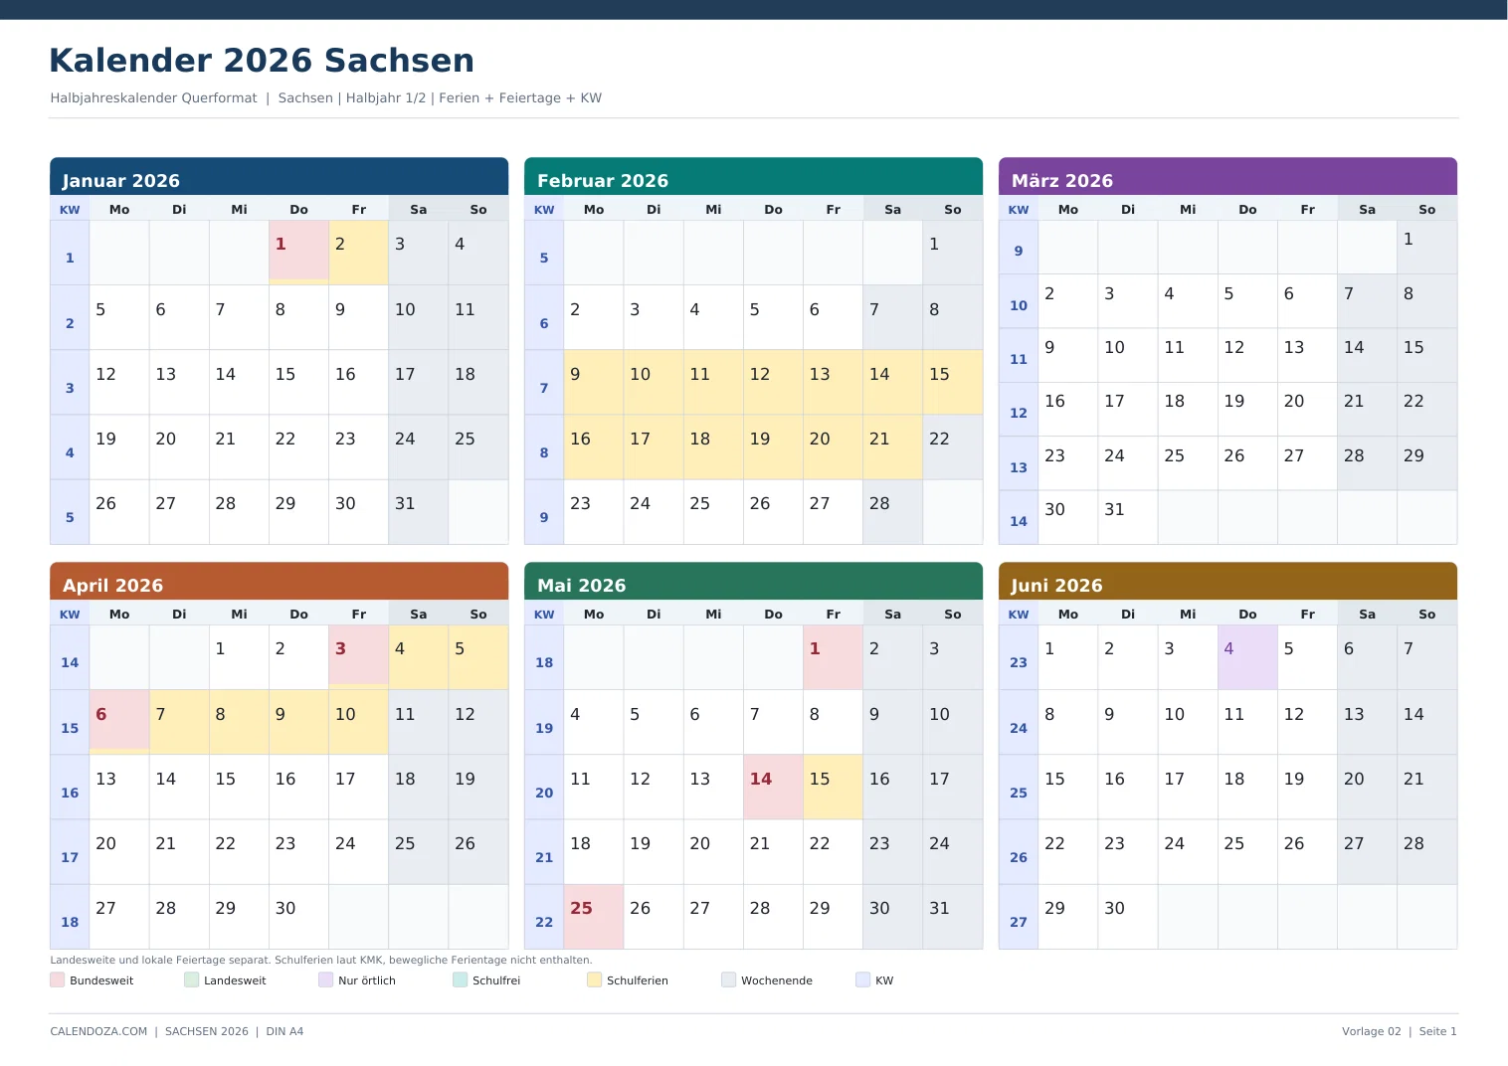The height and width of the screenshot is (1066, 1508).
Task: Click the KW legend swatch
Action: 862,979
